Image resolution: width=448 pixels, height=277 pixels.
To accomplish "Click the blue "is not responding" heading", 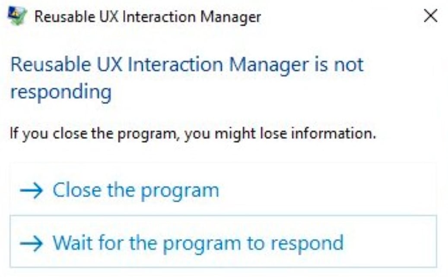I will (x=187, y=65).
